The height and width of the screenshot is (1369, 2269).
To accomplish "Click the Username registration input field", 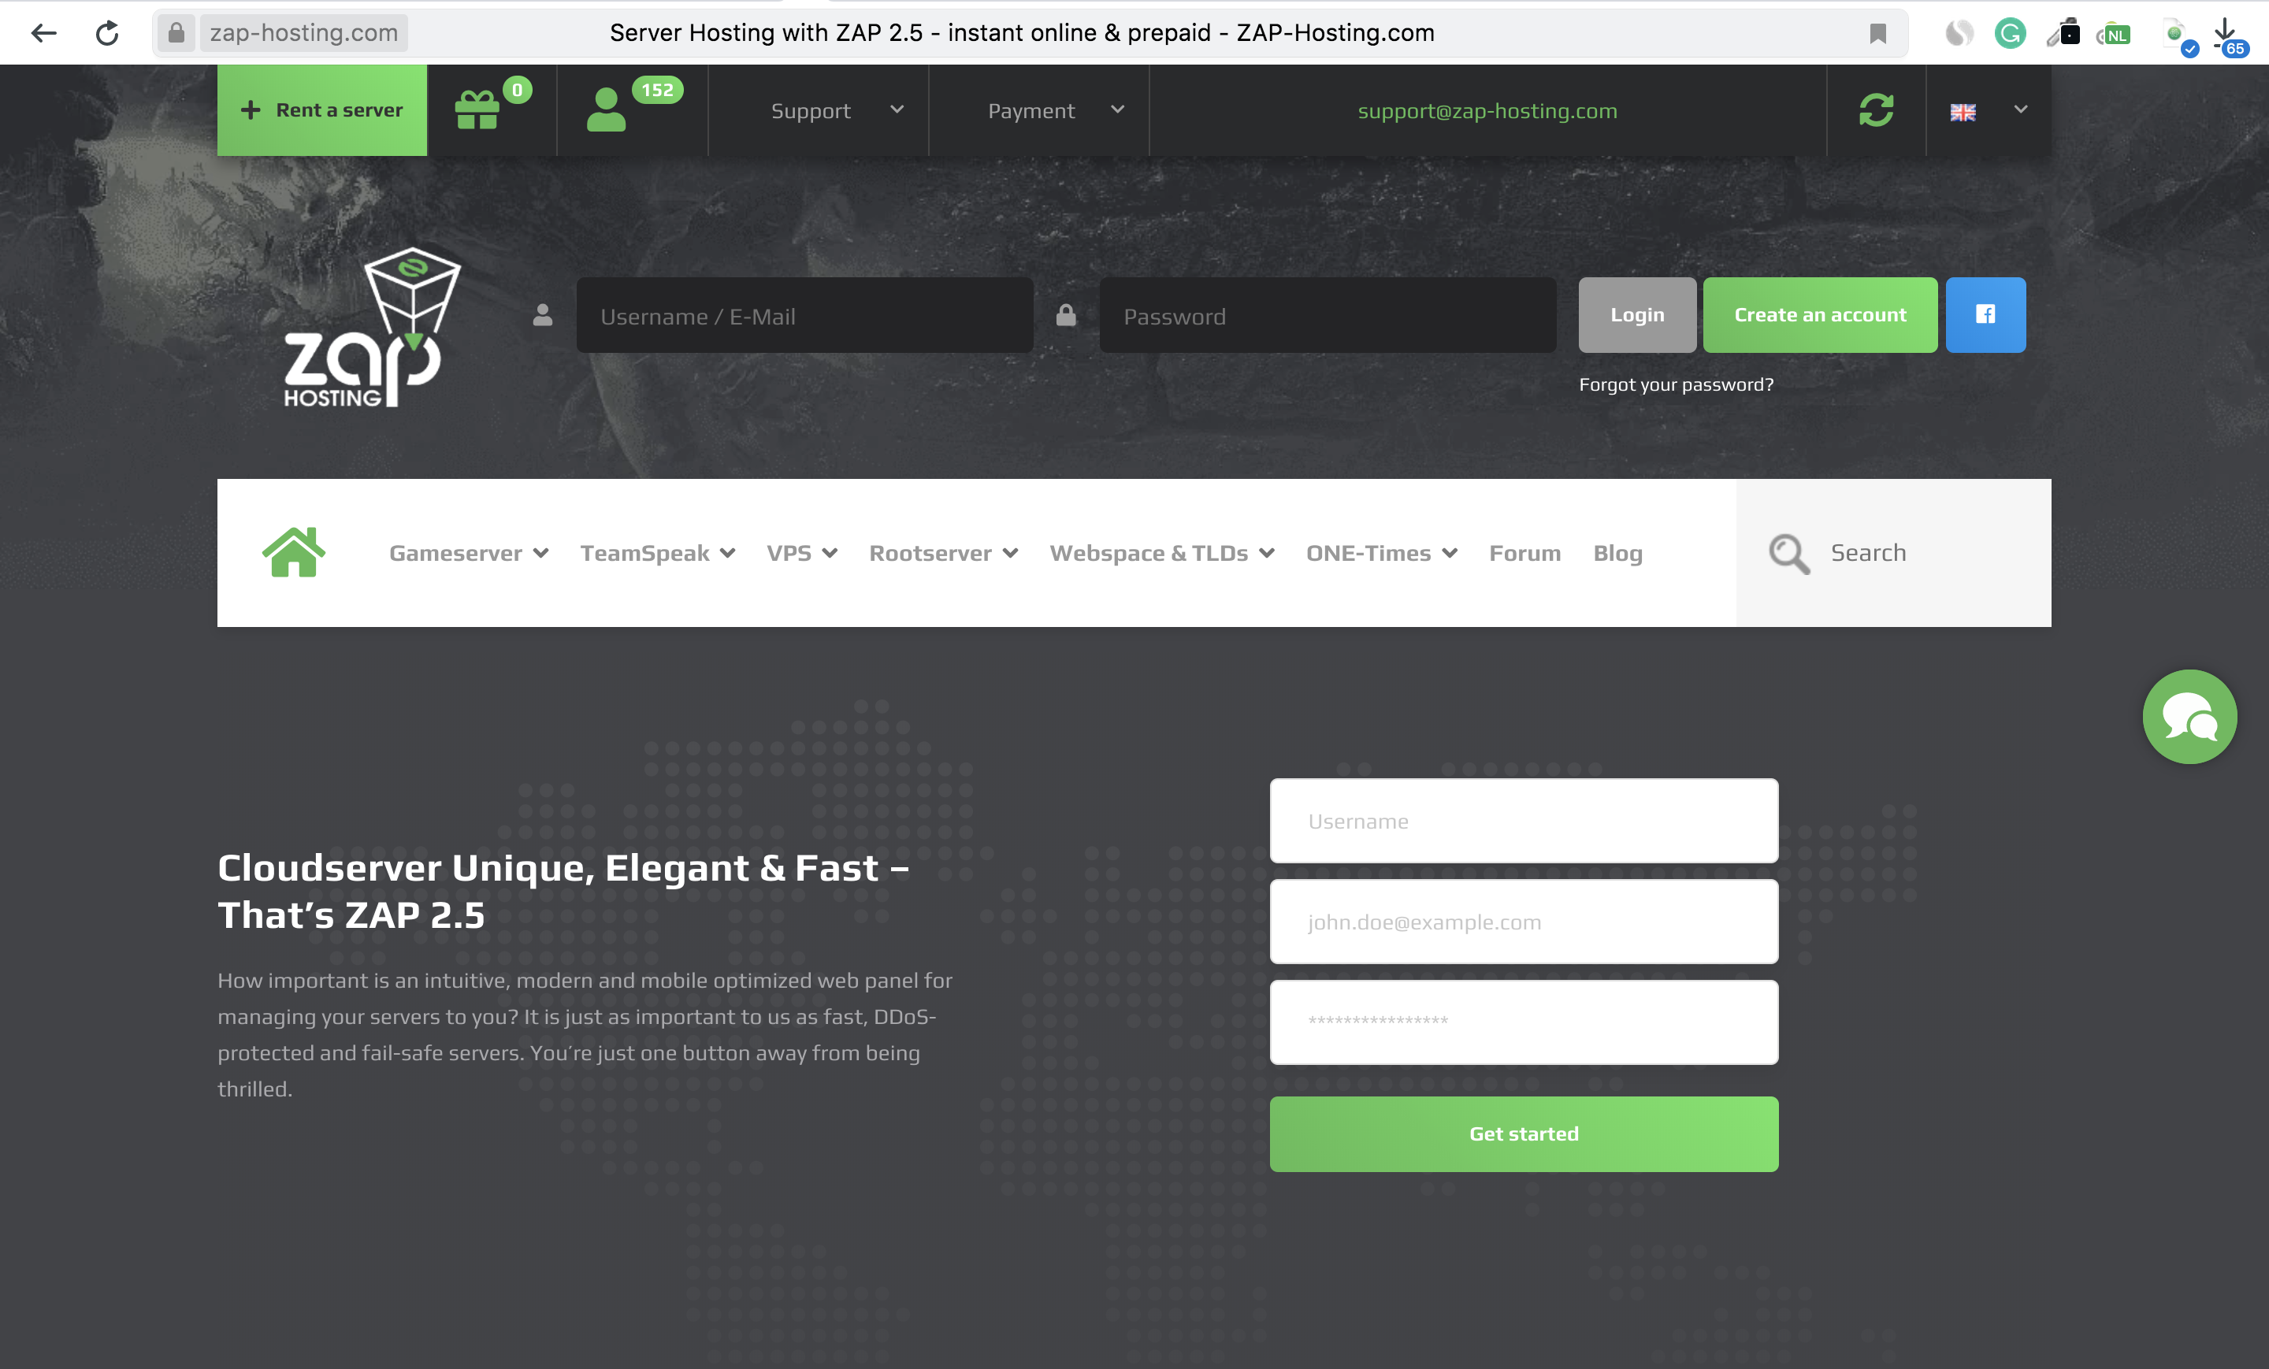I will (x=1524, y=820).
